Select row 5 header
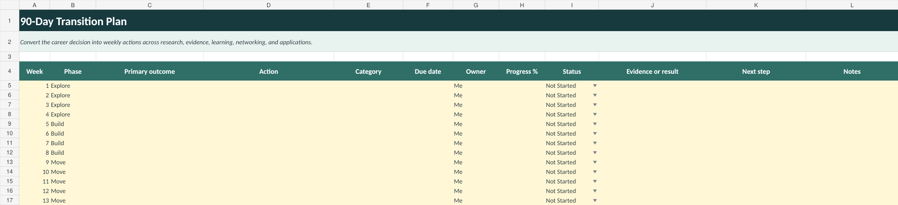Viewport: 898px width, 205px height. pos(10,85)
